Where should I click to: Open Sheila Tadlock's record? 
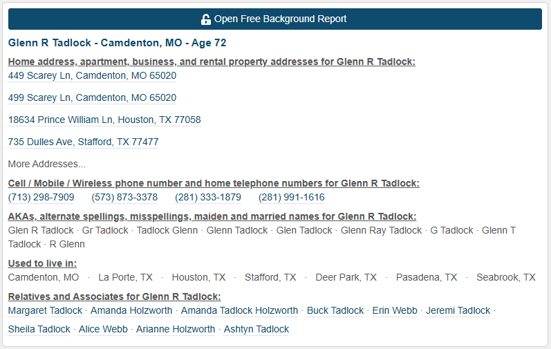tap(39, 330)
